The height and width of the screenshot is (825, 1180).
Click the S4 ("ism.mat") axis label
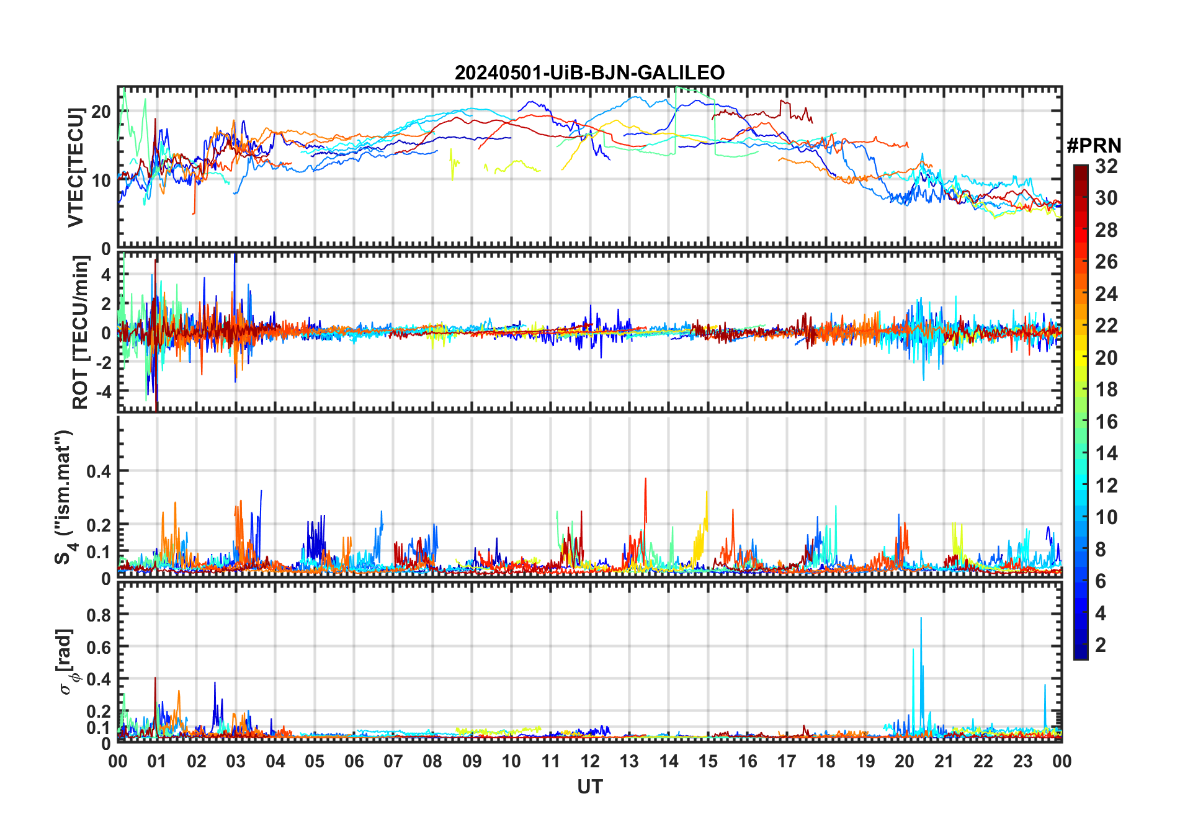64,497
